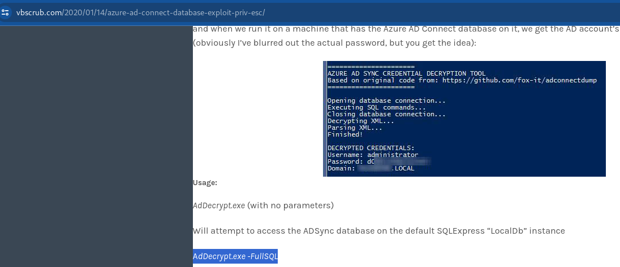Screen dimensions: 620x267
Task: Select "DECRYPTED CREDENTIALS:" in the console image
Action: coord(371,148)
